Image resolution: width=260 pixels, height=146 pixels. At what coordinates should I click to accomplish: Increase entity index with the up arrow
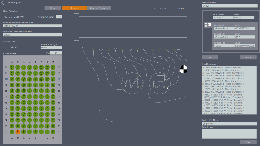pyautogui.click(x=206, y=24)
